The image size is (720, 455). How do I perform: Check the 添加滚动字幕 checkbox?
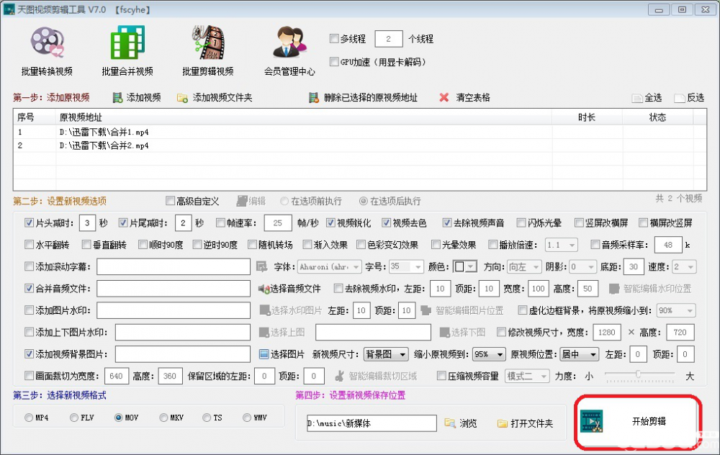29,266
